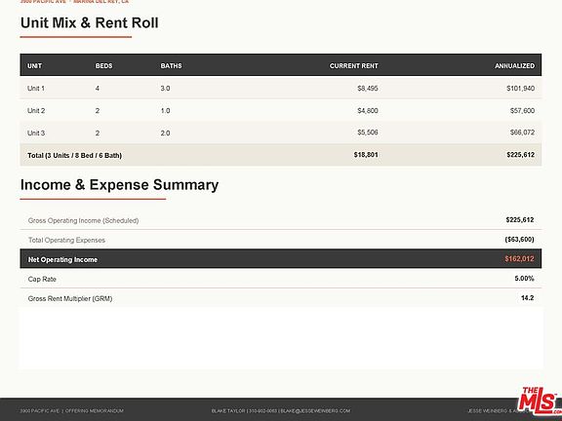Image resolution: width=562 pixels, height=421 pixels.
Task: Select the ANNUALIZED column header
Action: (x=514, y=66)
